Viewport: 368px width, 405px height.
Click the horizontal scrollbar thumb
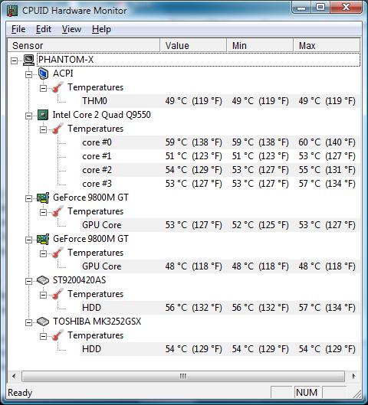[x=182, y=376]
